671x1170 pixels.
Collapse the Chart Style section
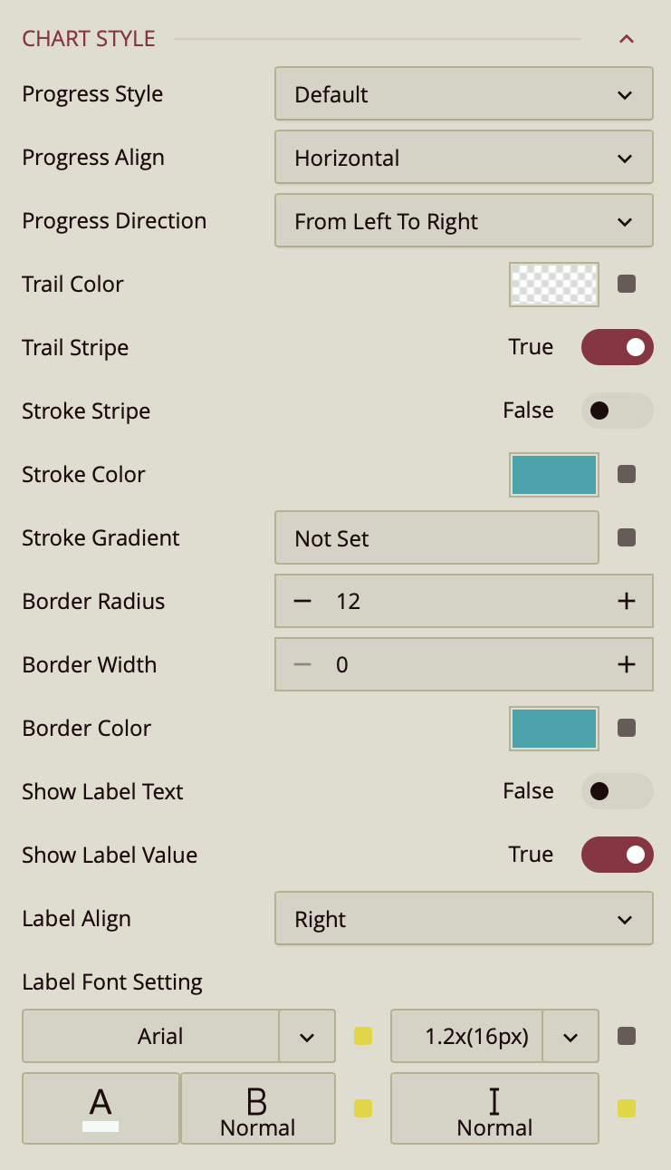(x=626, y=39)
